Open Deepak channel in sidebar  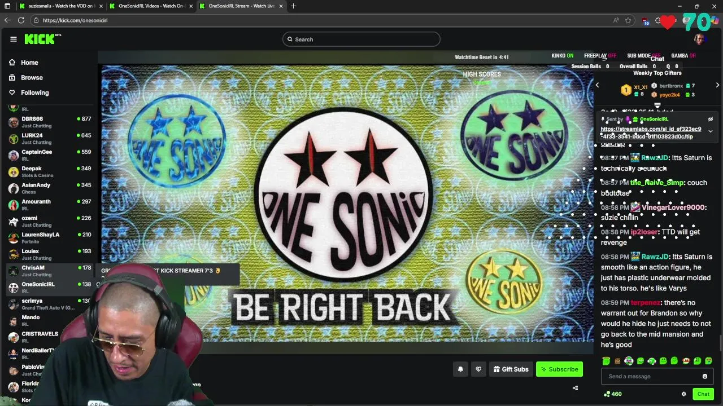[50, 171]
